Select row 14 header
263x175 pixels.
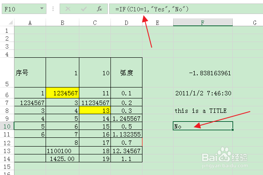click(x=7, y=158)
